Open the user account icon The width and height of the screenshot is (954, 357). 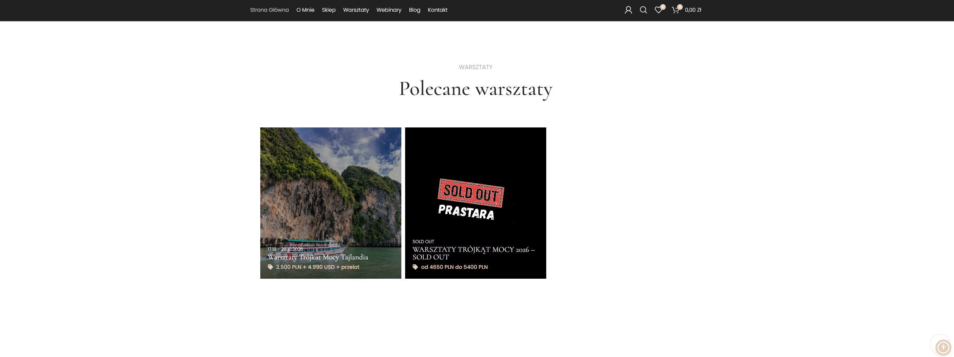click(628, 10)
